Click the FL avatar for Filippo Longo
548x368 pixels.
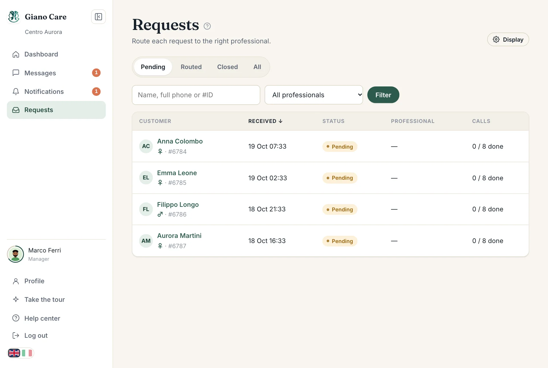(146, 209)
